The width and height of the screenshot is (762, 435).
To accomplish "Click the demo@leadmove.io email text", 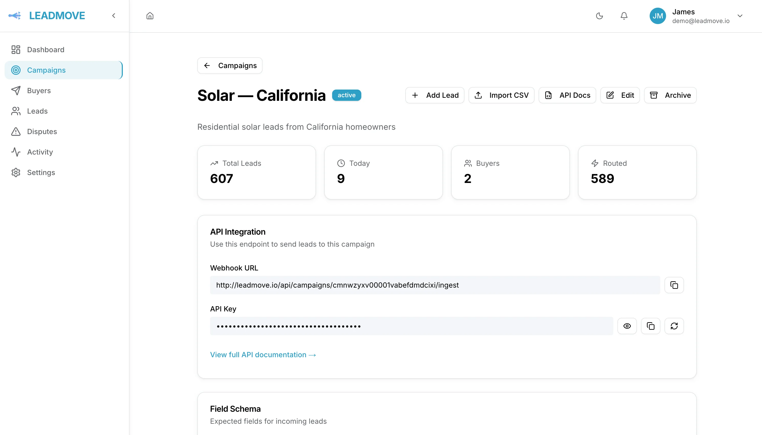I will [701, 21].
